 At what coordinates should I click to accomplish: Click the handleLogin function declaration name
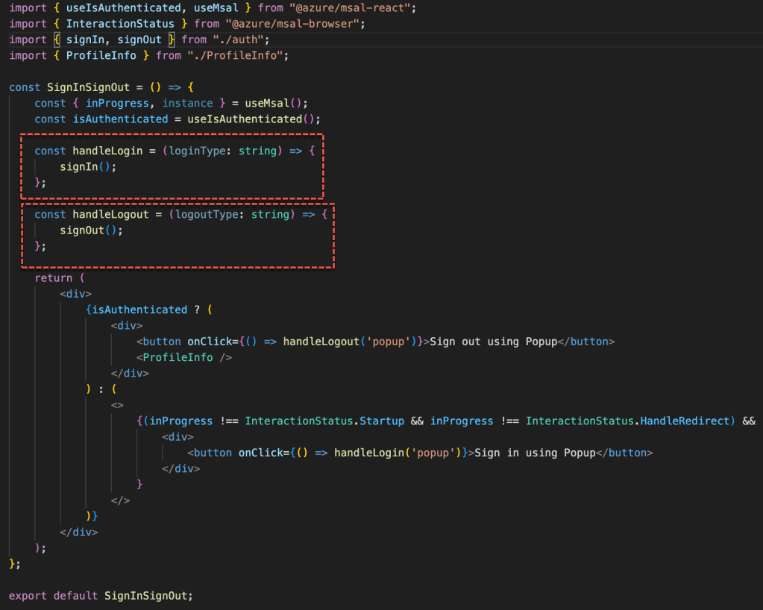pos(107,151)
